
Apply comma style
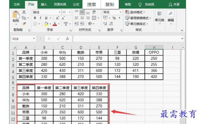click(x=119, y=18)
